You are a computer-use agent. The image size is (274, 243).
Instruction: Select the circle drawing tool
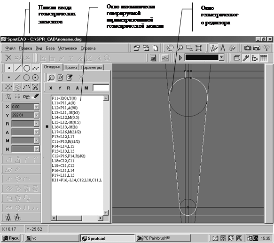pos(27,68)
